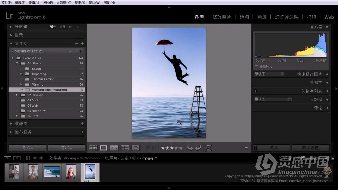Screen dimensions: 338x190
Task: Hide the top module panel arrow
Action: (x=169, y=7)
